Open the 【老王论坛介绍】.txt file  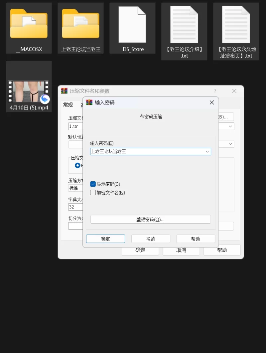184,24
